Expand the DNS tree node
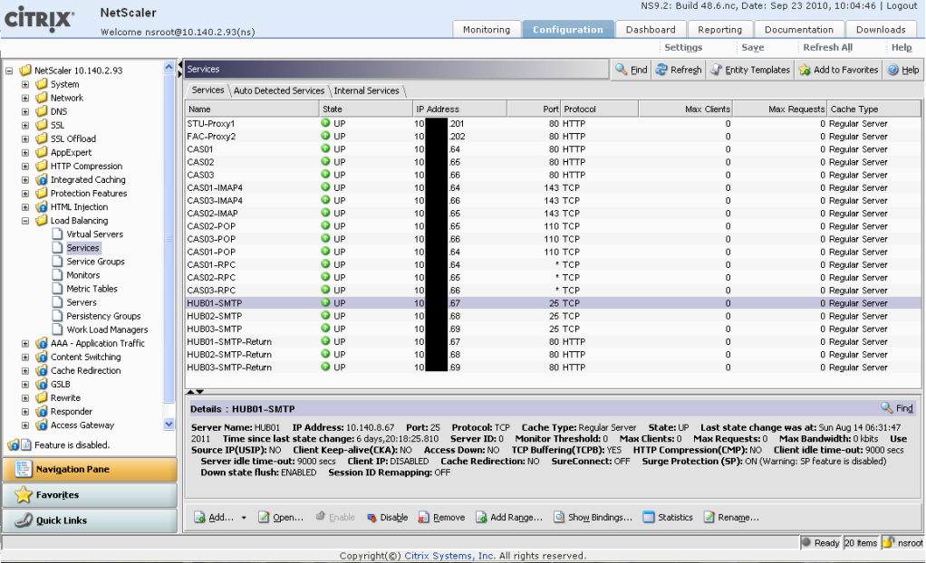Viewport: 926px width, 563px height. (24, 111)
